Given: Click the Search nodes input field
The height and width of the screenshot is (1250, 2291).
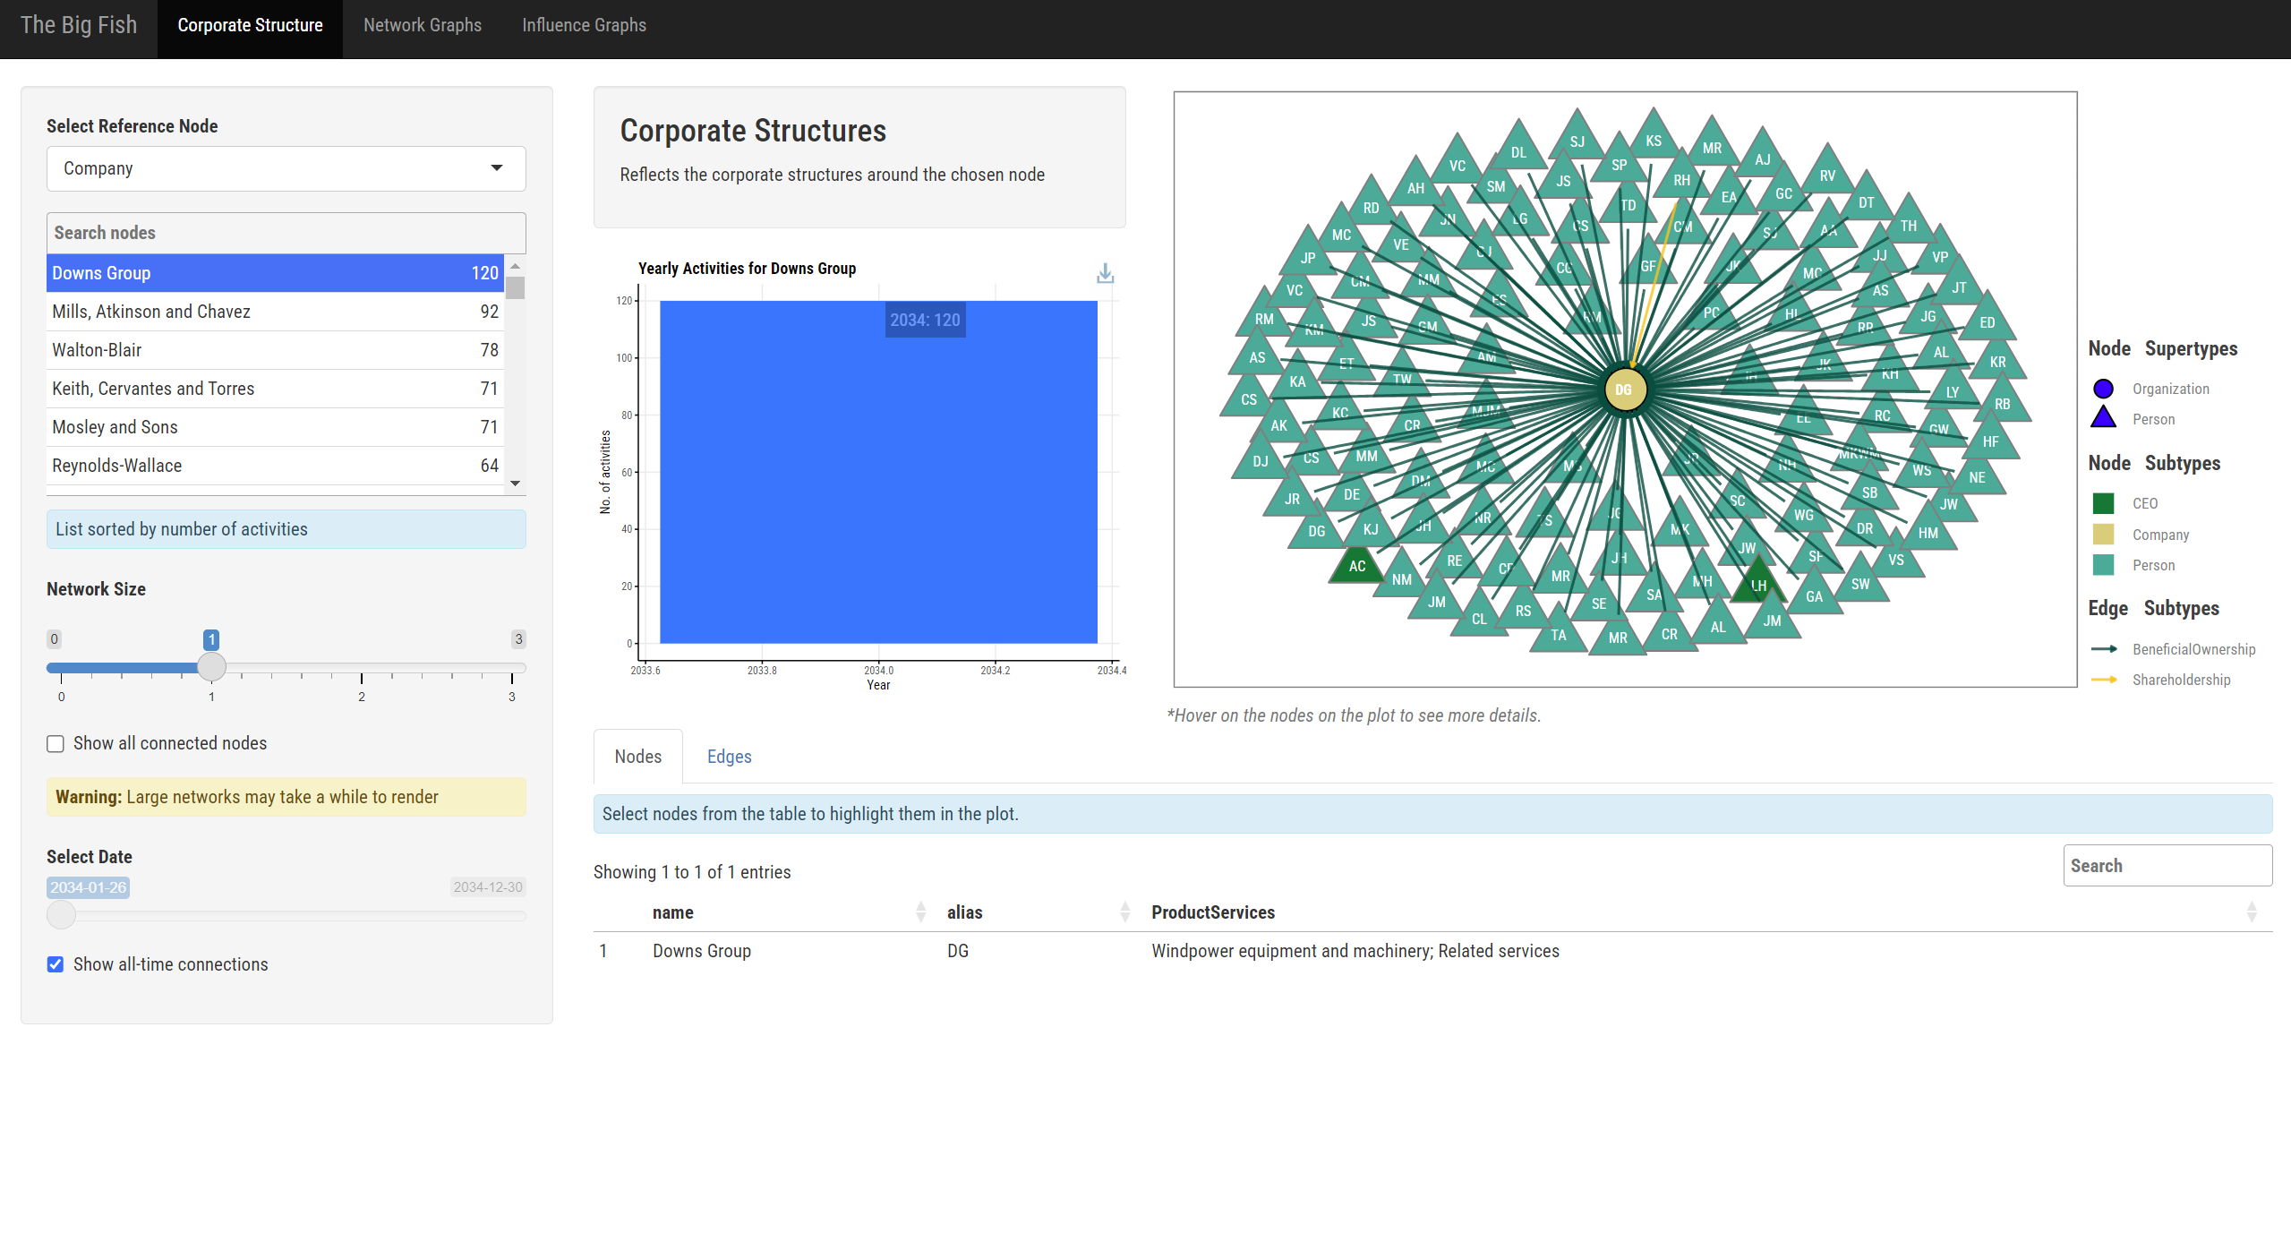Looking at the screenshot, I should [x=286, y=233].
